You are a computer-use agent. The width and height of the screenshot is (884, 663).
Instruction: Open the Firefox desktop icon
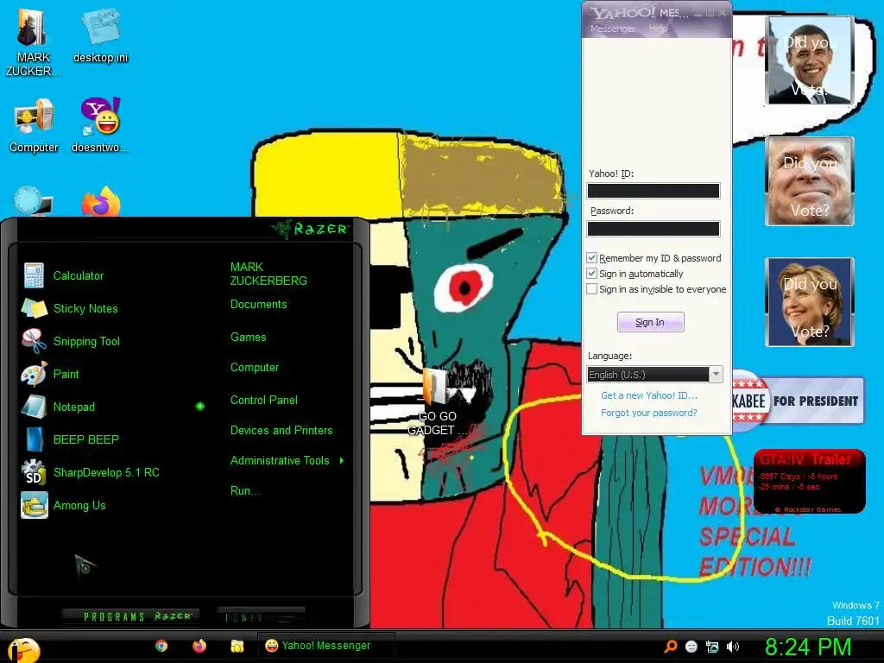point(101,202)
